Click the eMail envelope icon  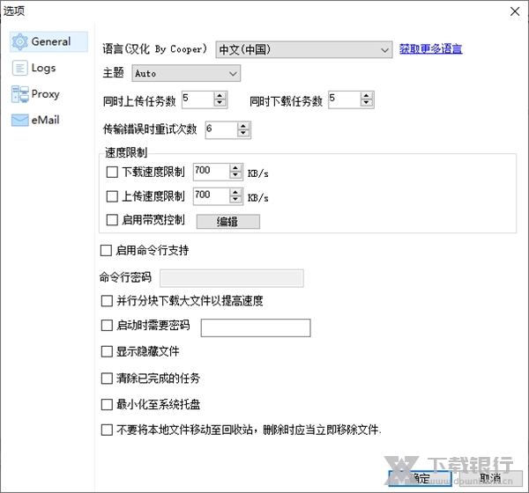[20, 120]
